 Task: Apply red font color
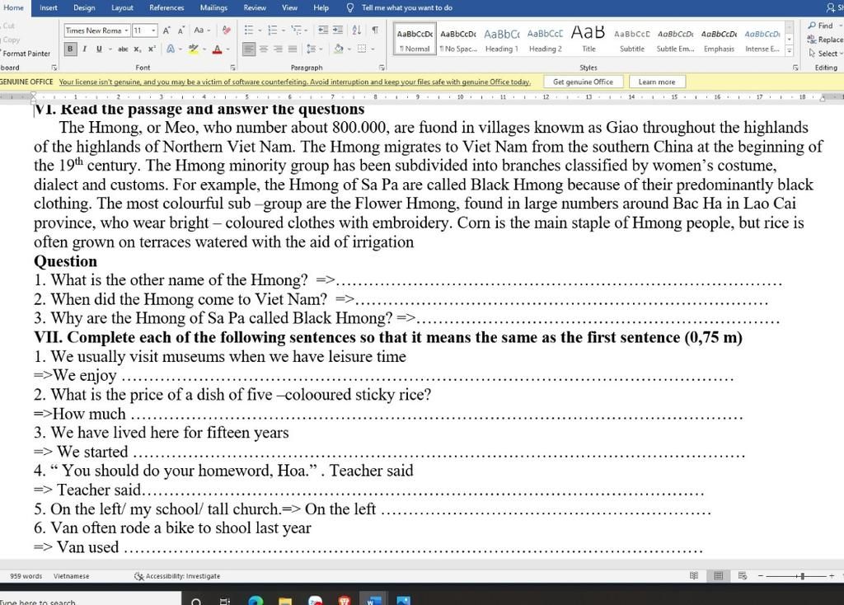click(x=217, y=49)
